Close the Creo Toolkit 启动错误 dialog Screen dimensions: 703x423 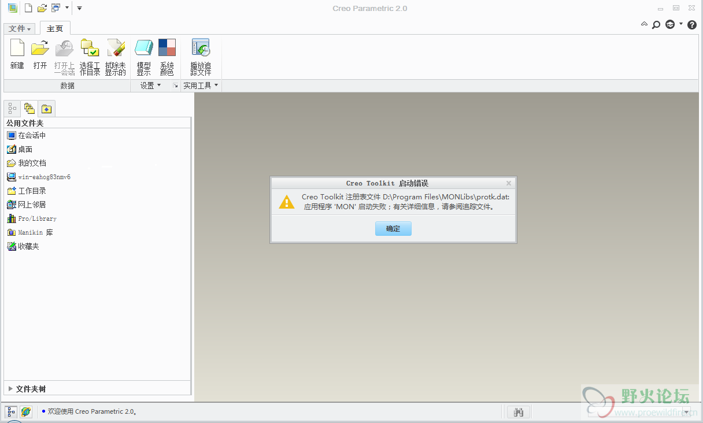coord(509,183)
